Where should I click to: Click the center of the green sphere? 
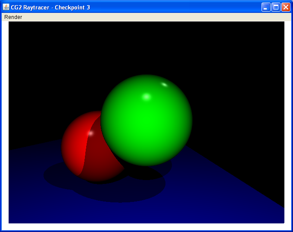coord(146,120)
